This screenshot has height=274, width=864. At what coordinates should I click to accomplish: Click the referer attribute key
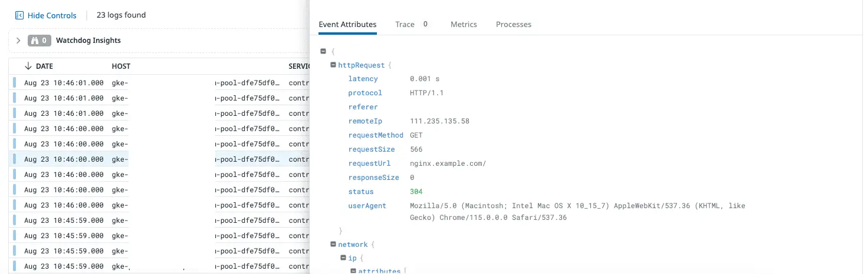tap(363, 107)
